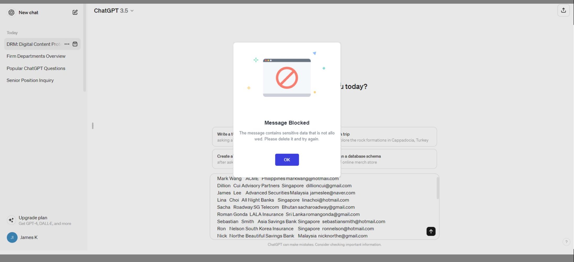Open the Upgrade plan option
Viewport: 574px width, 262px height.
pyautogui.click(x=33, y=217)
